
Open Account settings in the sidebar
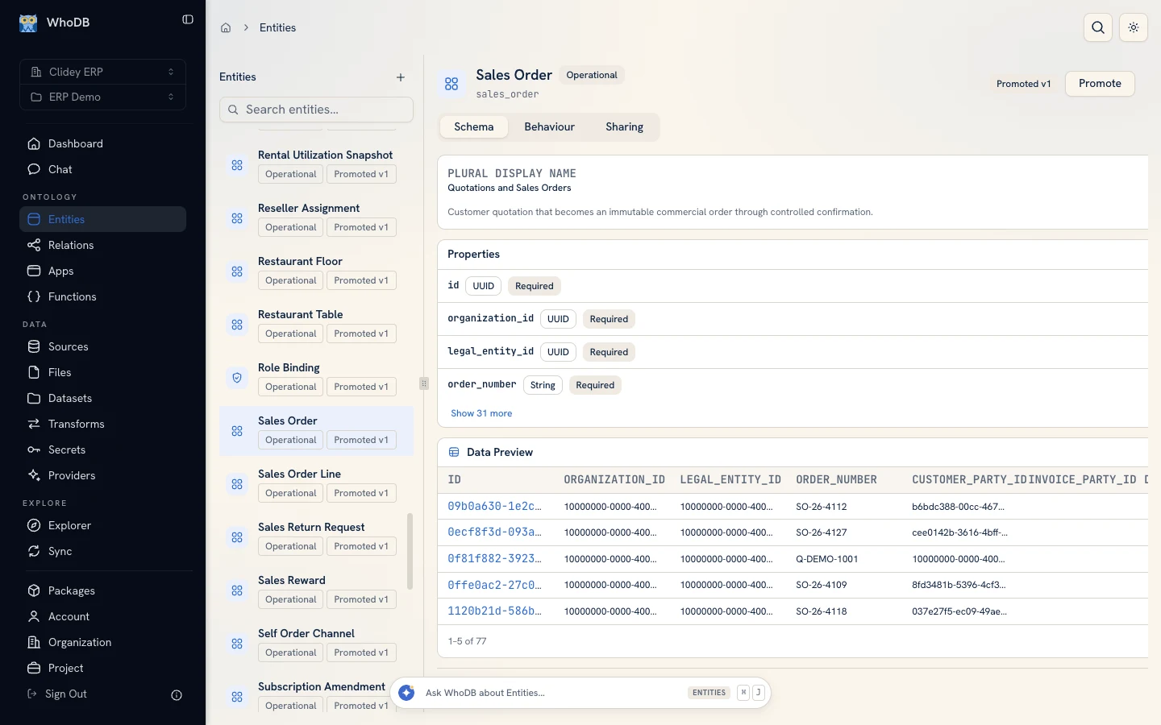click(103, 616)
